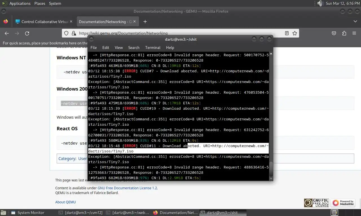Image resolution: width=361 pixels, height=216 pixels.
Task: Click the Firefox URL address field
Action: coord(180,33)
